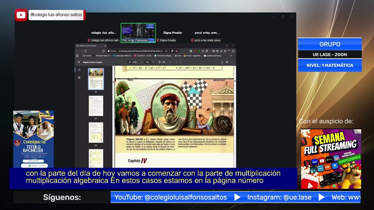The height and width of the screenshot is (210, 374).
Task: Toggle the browser sidebar panel icon
Action: click(213, 51)
